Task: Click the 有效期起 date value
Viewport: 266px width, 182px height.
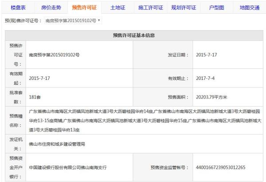Action: coord(40,78)
